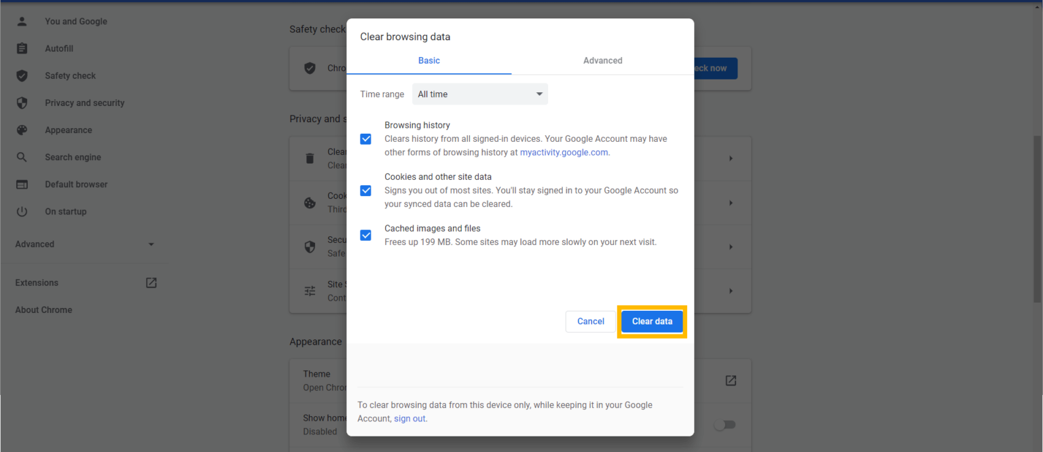The image size is (1043, 452).
Task: Open Search engine settings section
Action: pyautogui.click(x=73, y=157)
